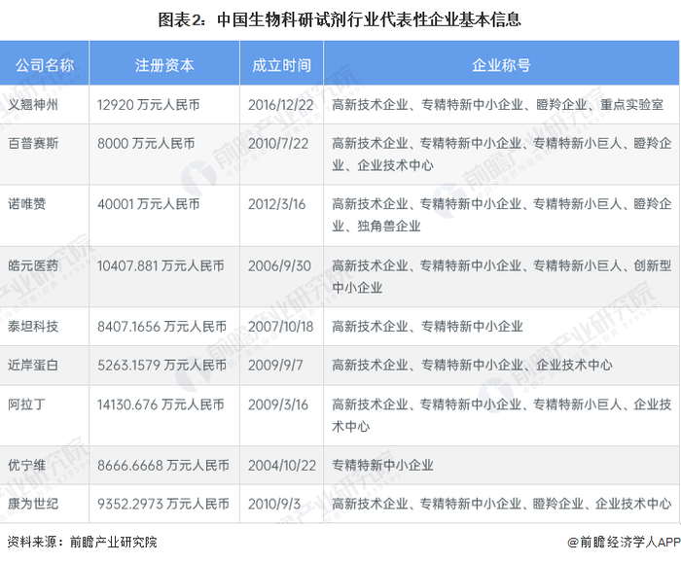
Task: Select the company name 百普赛斯
Action: point(33,143)
